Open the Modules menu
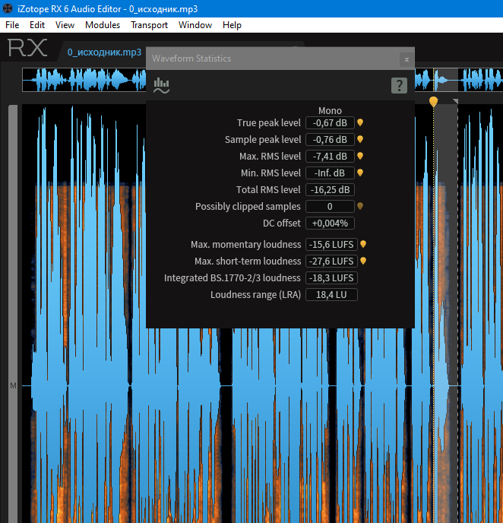Viewport: 503px width, 523px height. 103,25
